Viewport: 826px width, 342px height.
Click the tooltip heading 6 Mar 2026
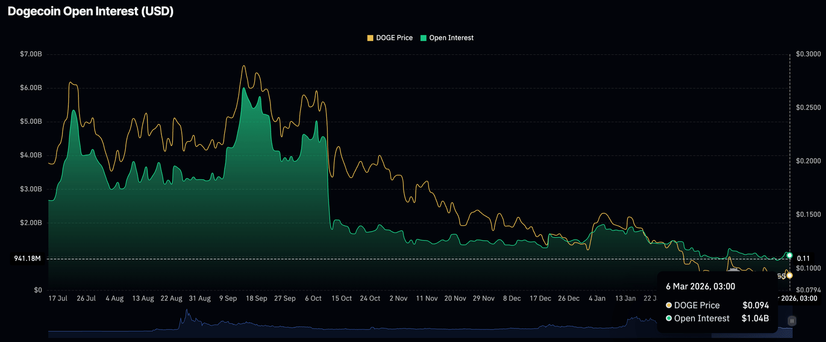(700, 287)
